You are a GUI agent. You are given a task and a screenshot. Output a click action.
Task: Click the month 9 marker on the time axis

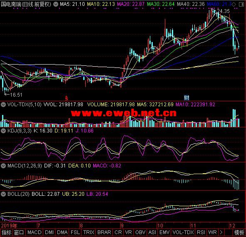point(122,226)
